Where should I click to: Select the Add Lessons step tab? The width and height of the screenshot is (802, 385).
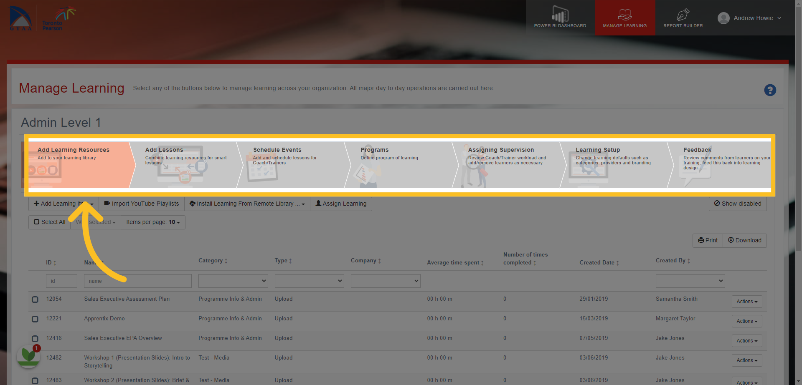(186, 165)
